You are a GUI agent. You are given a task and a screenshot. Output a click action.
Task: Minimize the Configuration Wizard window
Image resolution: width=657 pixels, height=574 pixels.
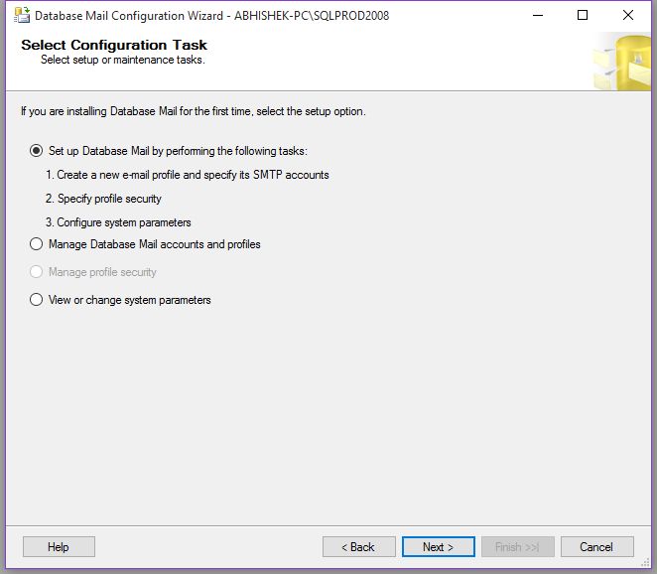coord(537,16)
